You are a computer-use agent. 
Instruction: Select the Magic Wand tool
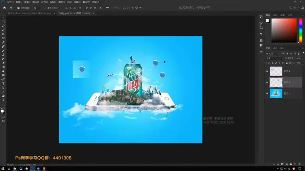pyautogui.click(x=3, y=30)
